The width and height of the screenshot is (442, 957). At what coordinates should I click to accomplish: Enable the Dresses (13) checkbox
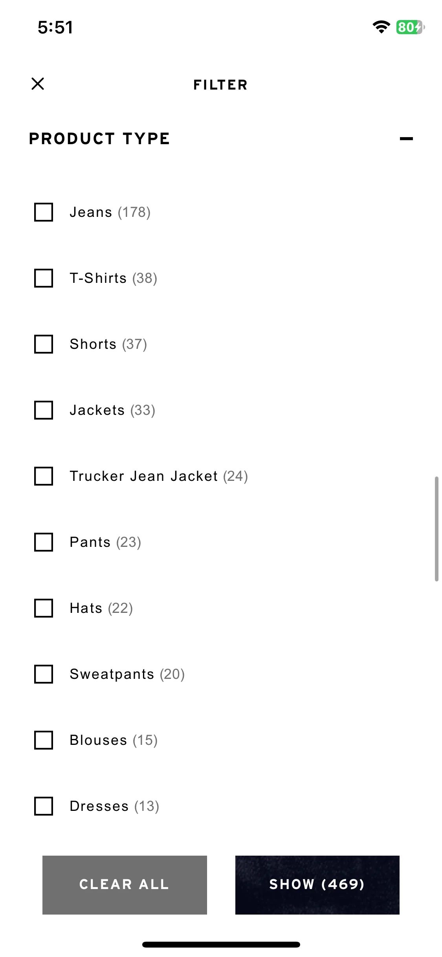[44, 806]
